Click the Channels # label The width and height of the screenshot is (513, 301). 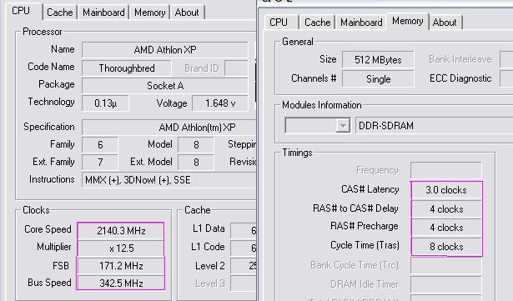314,78
